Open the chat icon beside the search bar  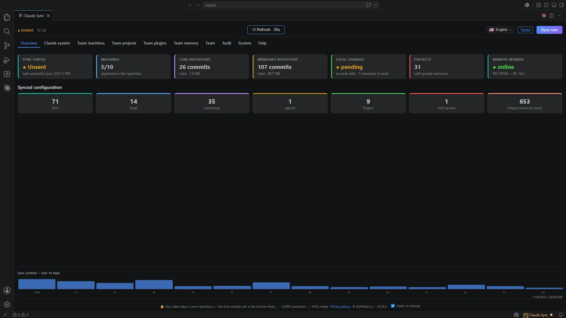click(368, 5)
